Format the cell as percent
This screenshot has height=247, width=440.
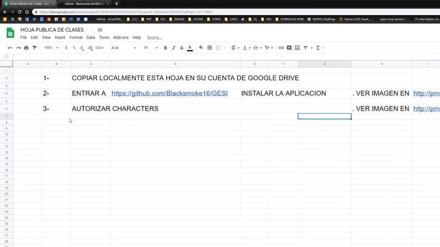[74, 48]
